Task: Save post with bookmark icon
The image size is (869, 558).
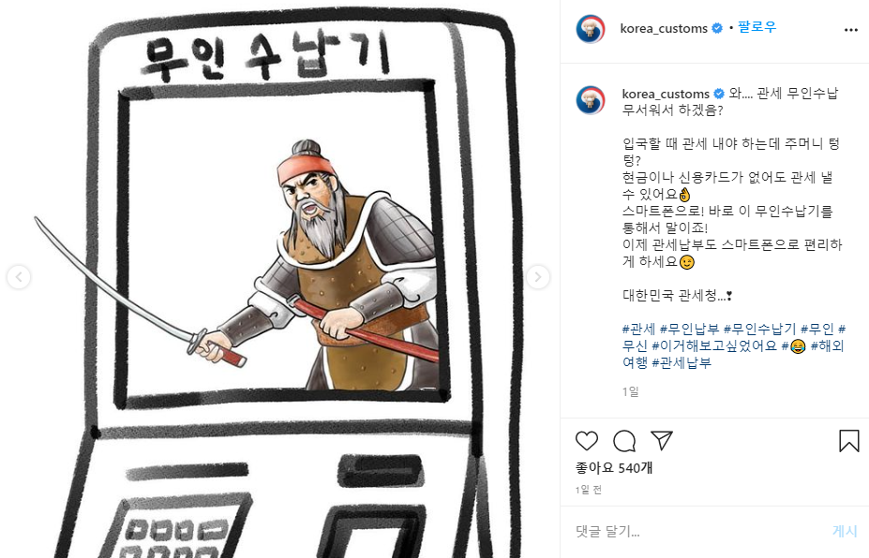Action: point(848,441)
